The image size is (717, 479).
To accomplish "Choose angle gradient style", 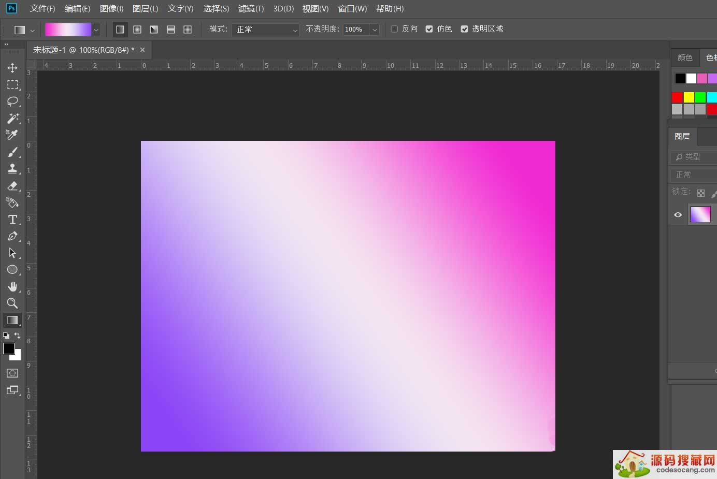I will click(154, 30).
